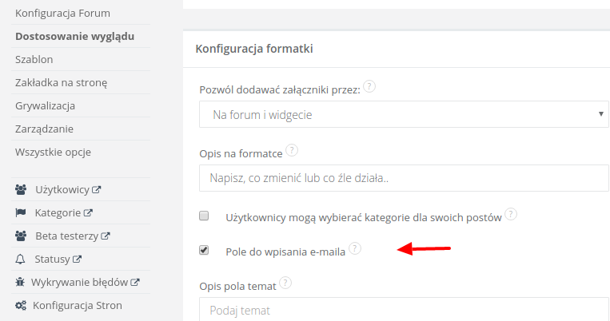Click help icon next to attachments label
The width and height of the screenshot is (610, 321).
pyautogui.click(x=370, y=88)
